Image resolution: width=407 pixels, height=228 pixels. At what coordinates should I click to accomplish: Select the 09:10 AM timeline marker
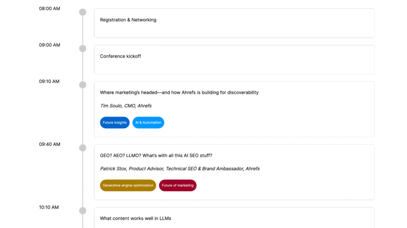click(83, 85)
